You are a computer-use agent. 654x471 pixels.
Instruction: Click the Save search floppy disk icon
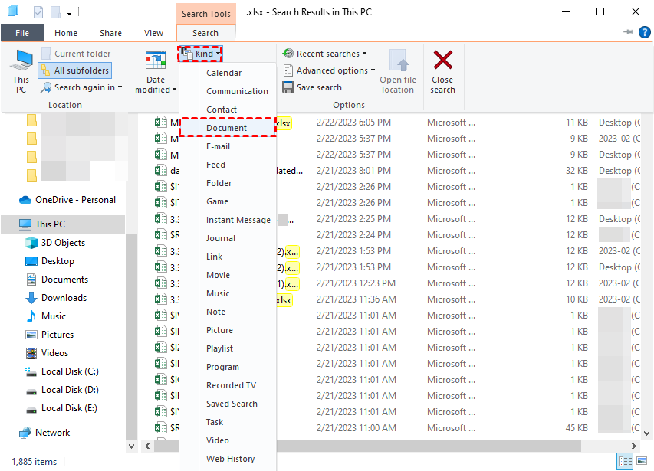click(288, 87)
